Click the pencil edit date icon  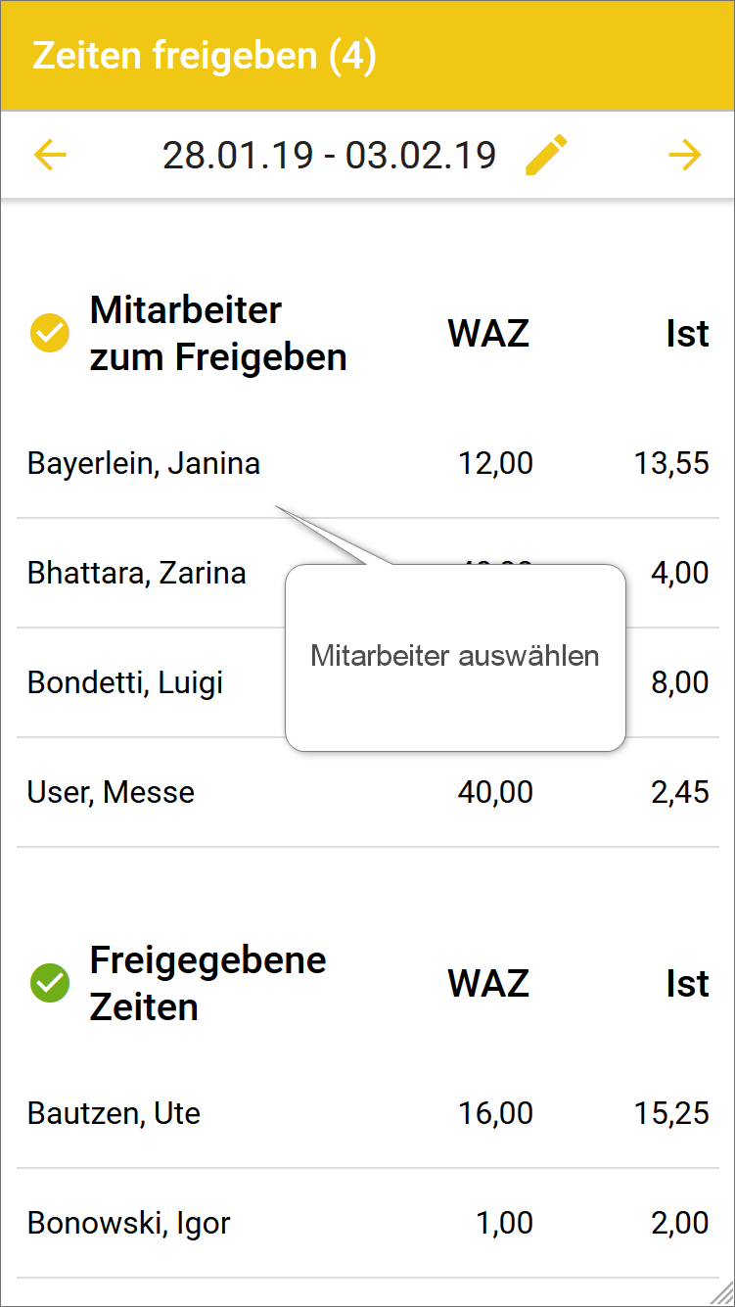point(546,155)
